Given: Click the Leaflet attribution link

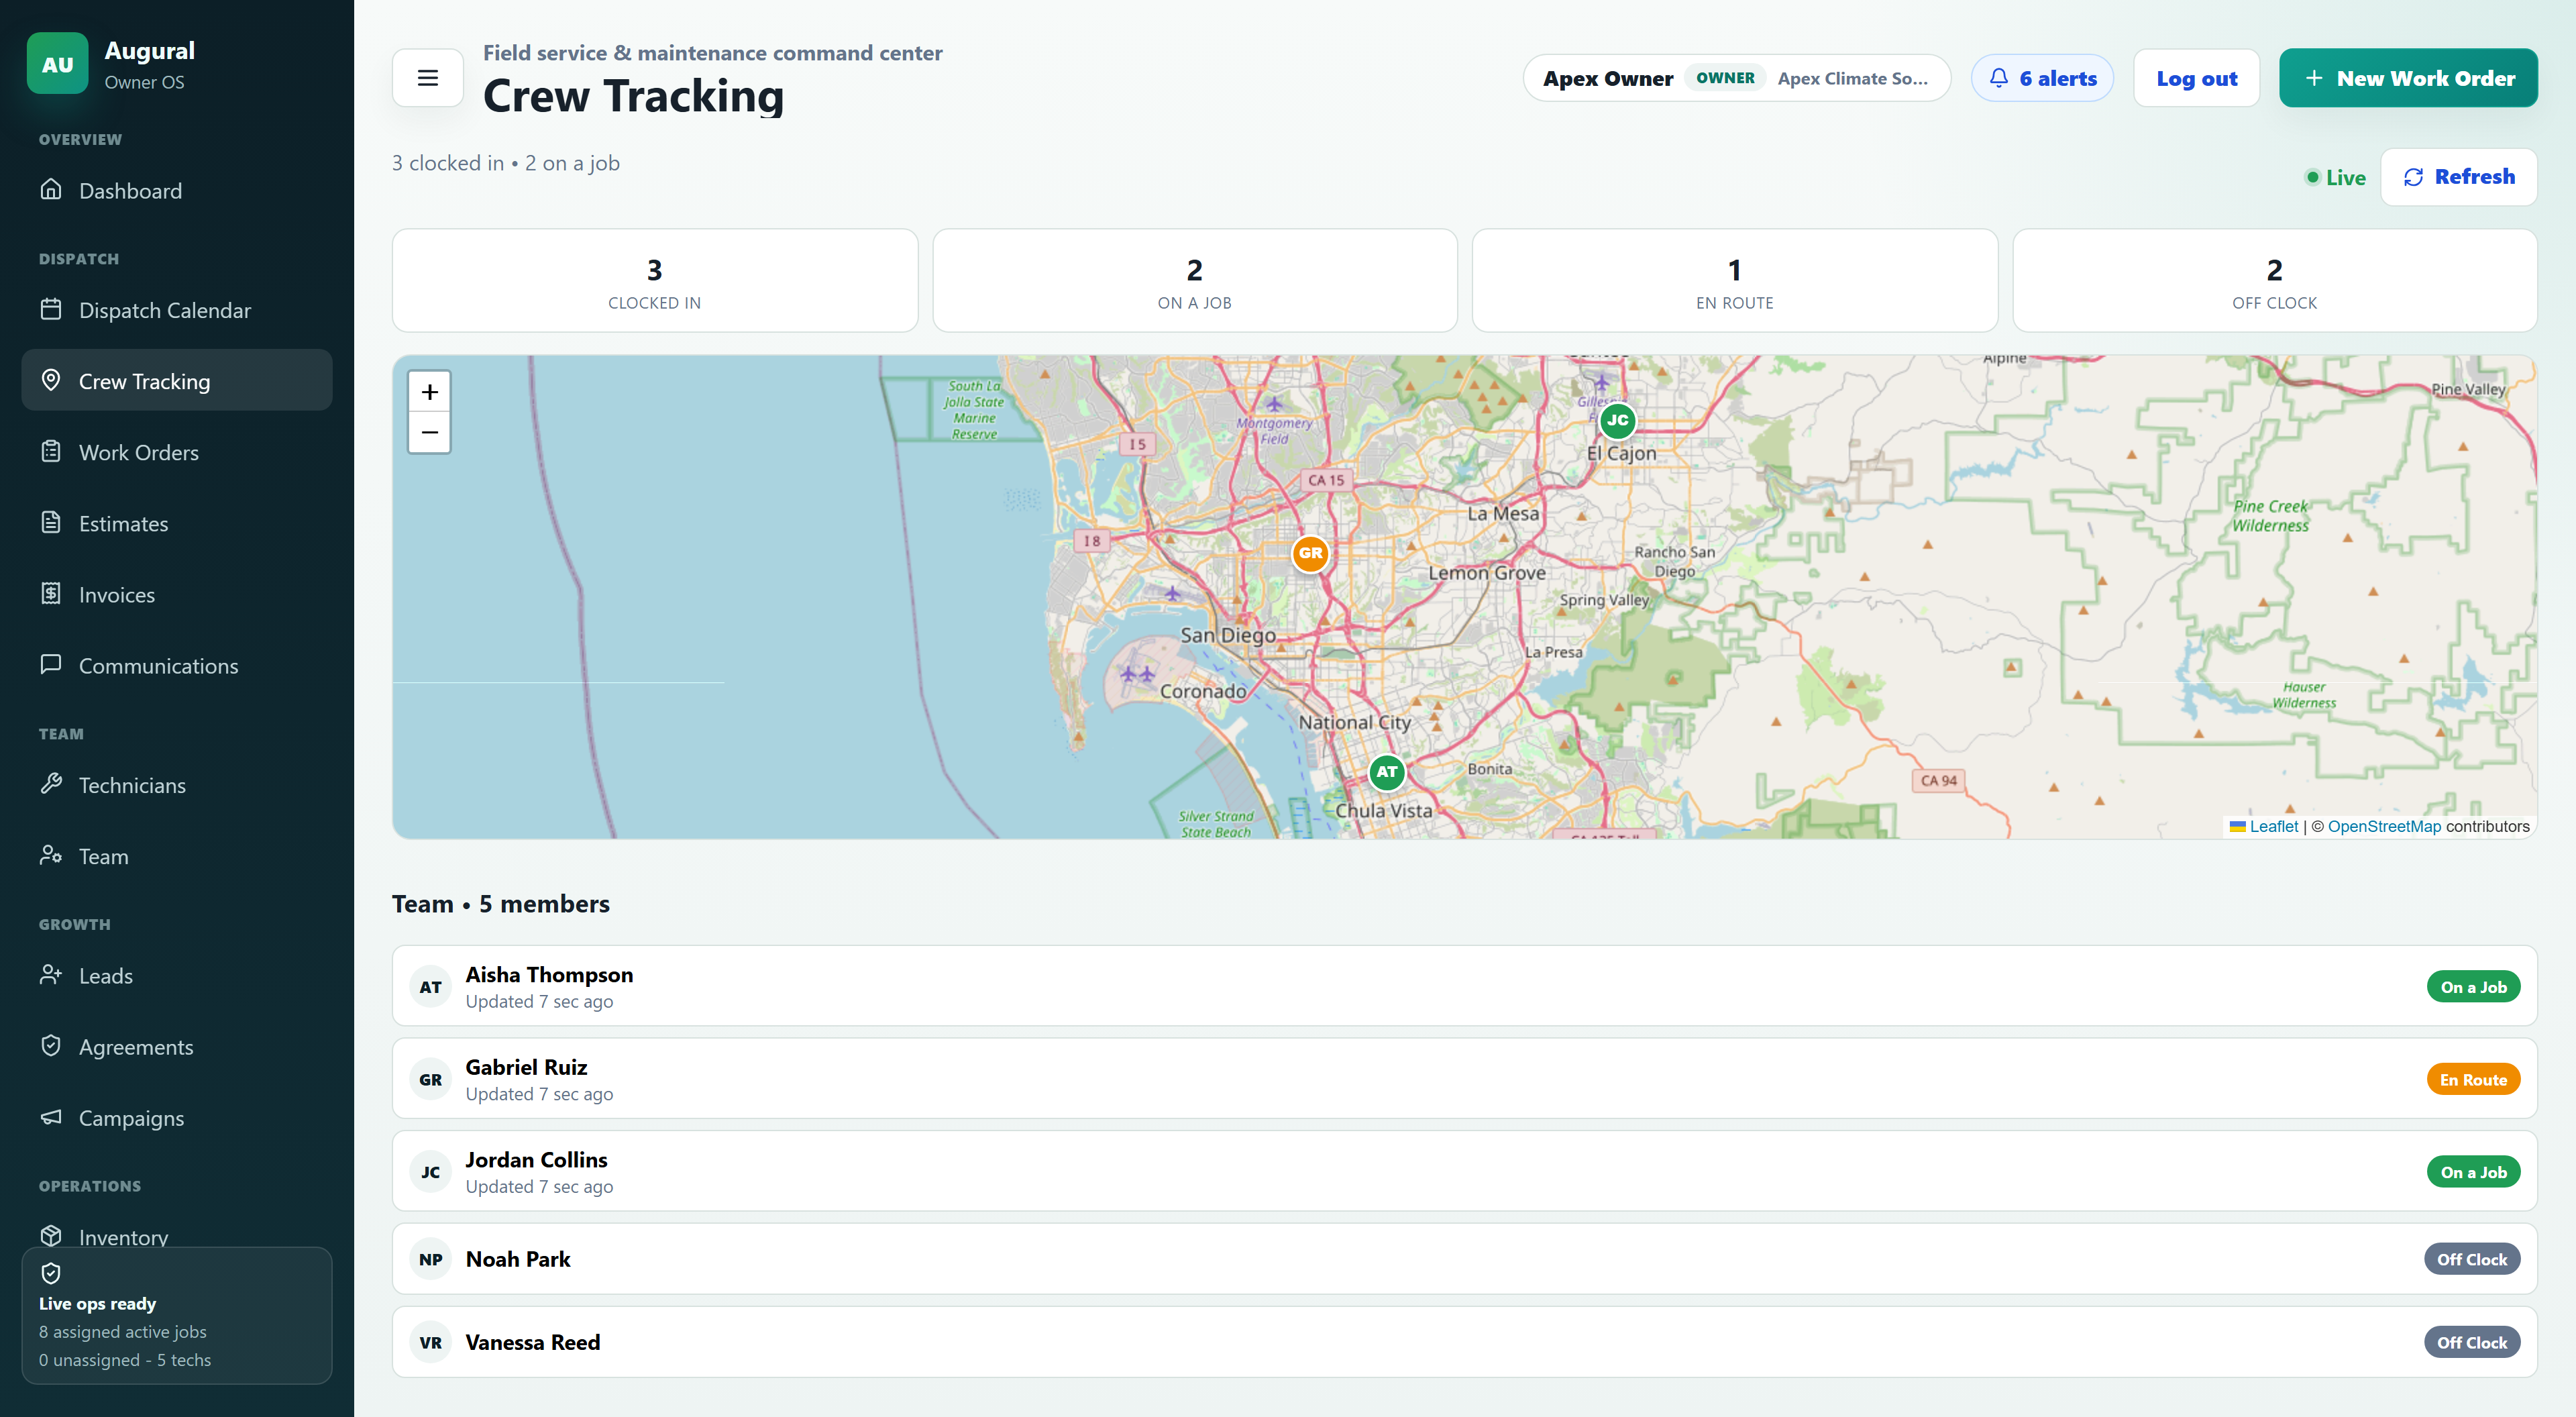Looking at the screenshot, I should click(2273, 826).
